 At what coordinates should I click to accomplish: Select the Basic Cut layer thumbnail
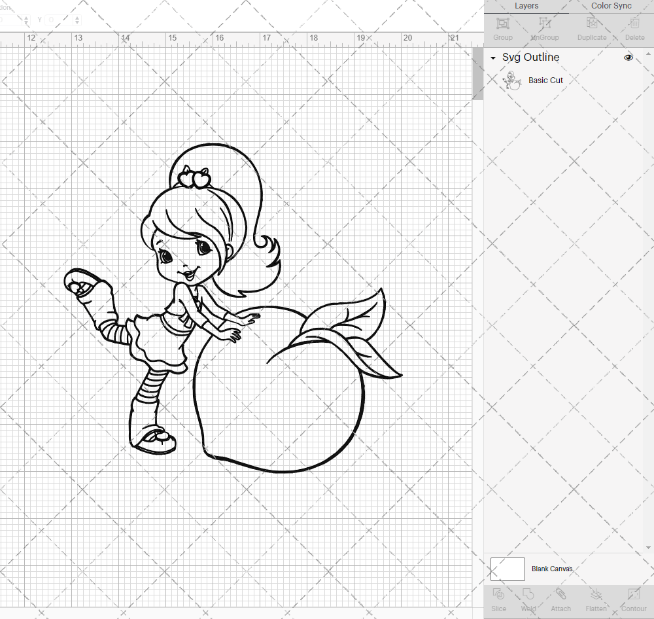tap(512, 80)
